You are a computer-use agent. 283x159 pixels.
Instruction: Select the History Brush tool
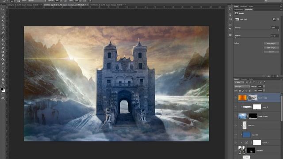[3, 44]
